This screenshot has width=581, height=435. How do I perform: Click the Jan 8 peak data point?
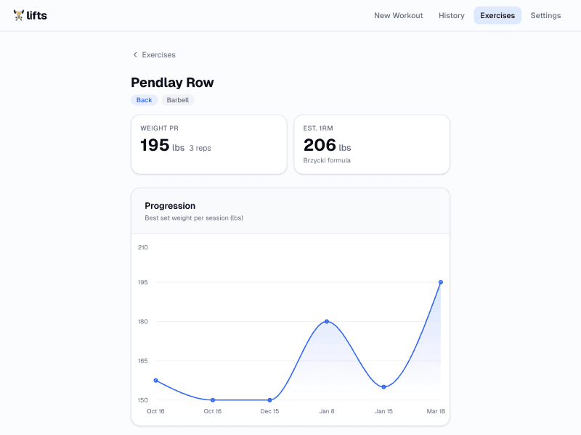click(x=327, y=321)
